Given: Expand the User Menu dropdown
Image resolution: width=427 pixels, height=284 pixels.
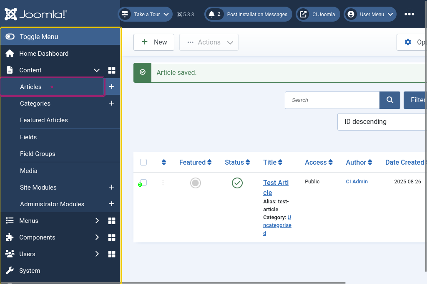Looking at the screenshot, I should click(x=370, y=14).
